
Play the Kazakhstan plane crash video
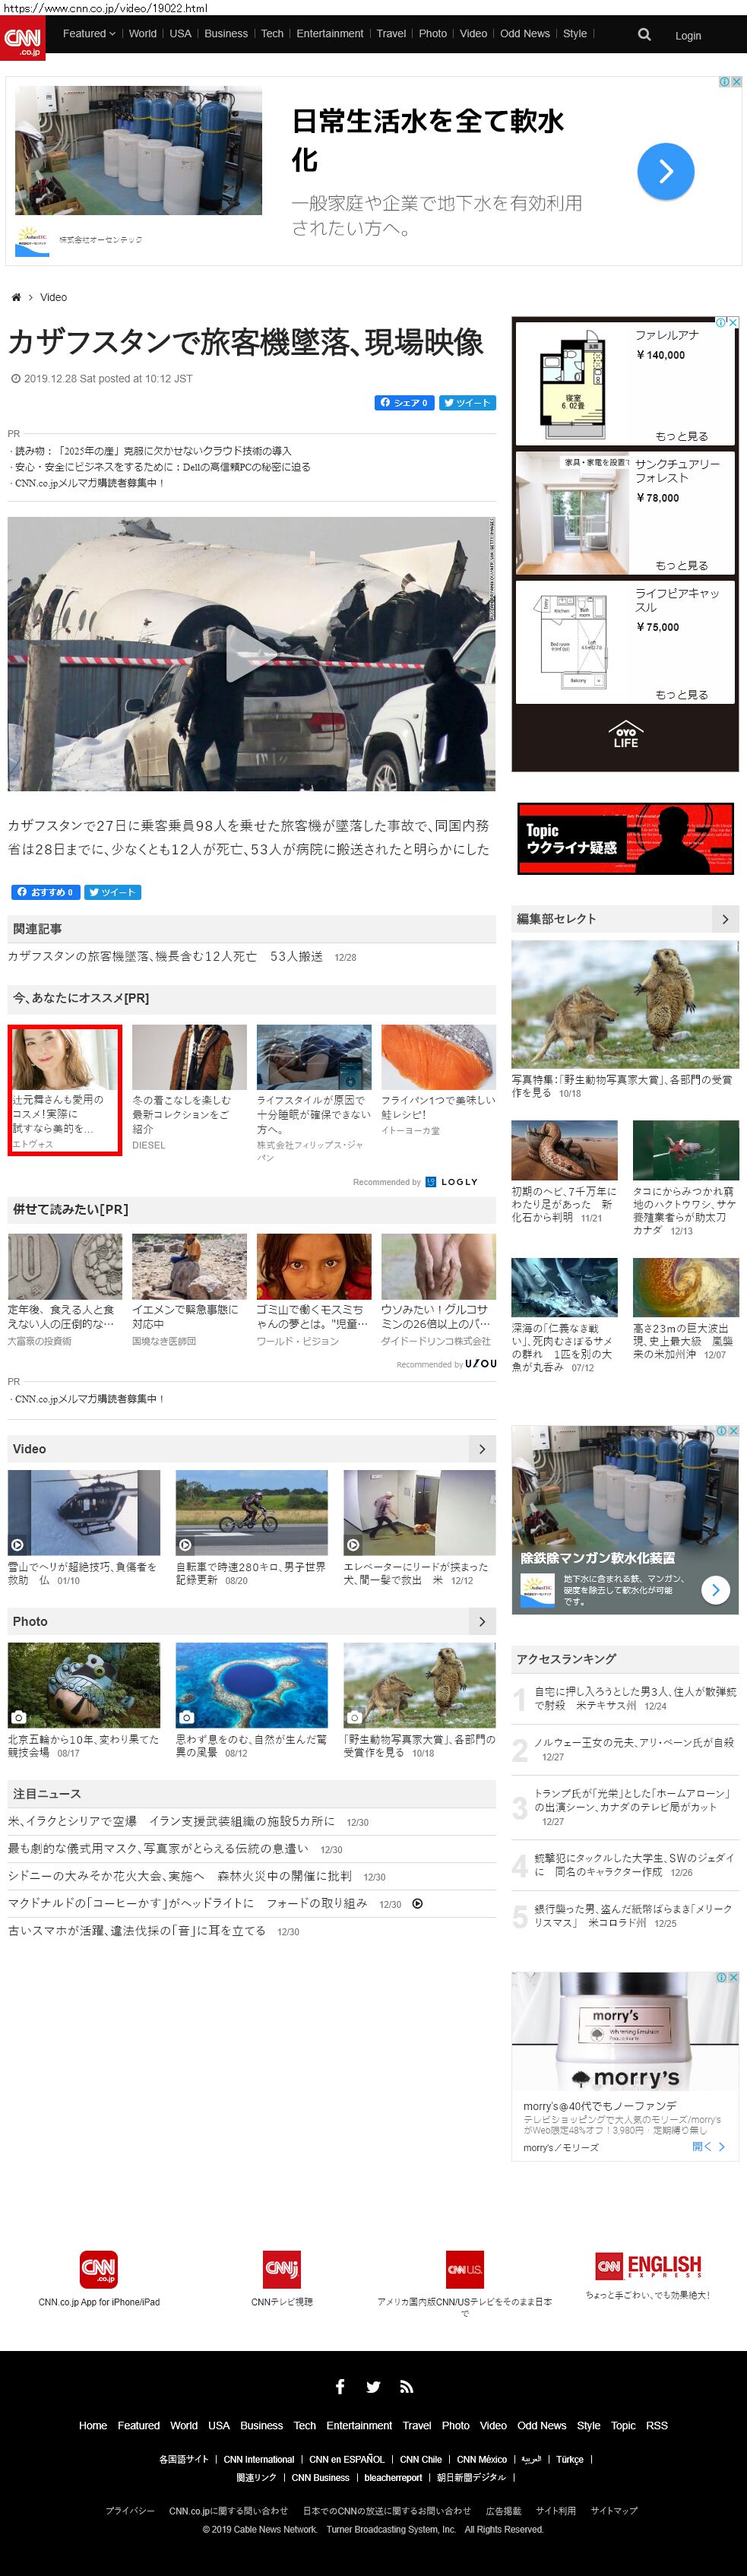(x=251, y=653)
